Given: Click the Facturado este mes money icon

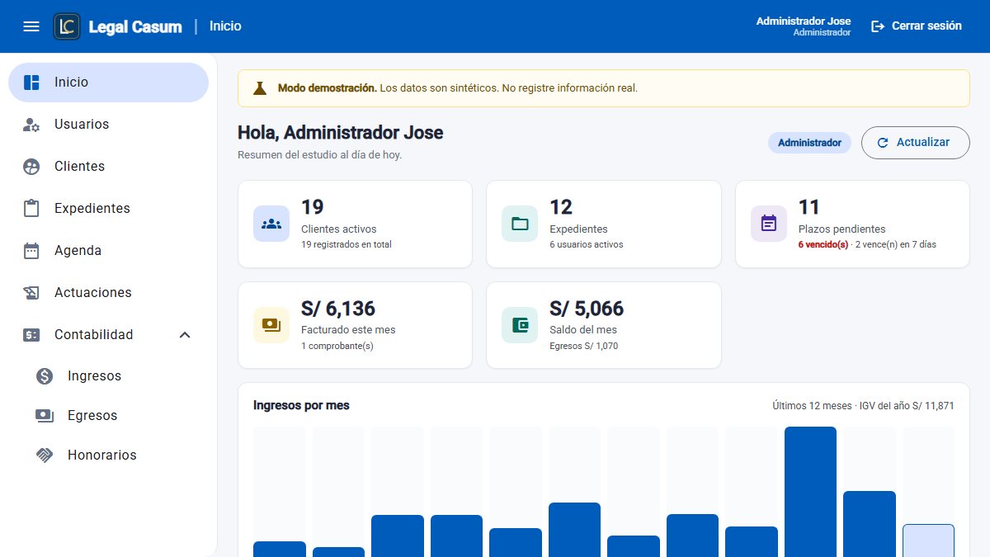Looking at the screenshot, I should point(271,325).
